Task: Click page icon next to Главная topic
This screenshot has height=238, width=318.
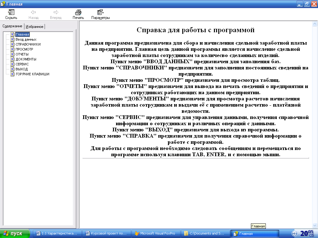Action: coord(12,34)
